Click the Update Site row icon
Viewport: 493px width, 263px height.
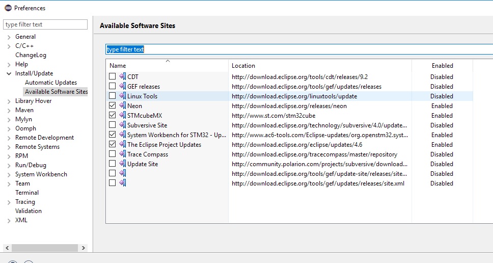pos(122,164)
